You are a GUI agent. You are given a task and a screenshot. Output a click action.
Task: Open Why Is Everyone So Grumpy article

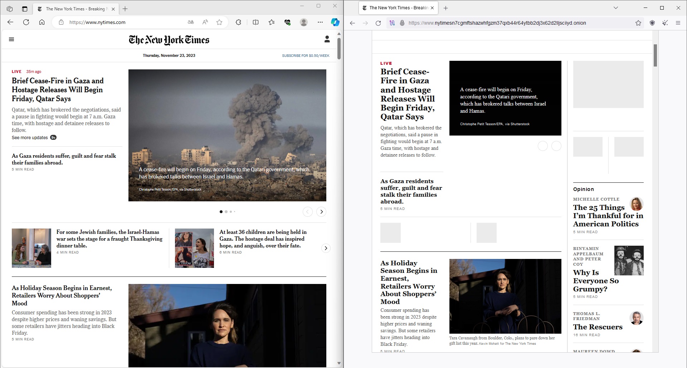(x=596, y=281)
